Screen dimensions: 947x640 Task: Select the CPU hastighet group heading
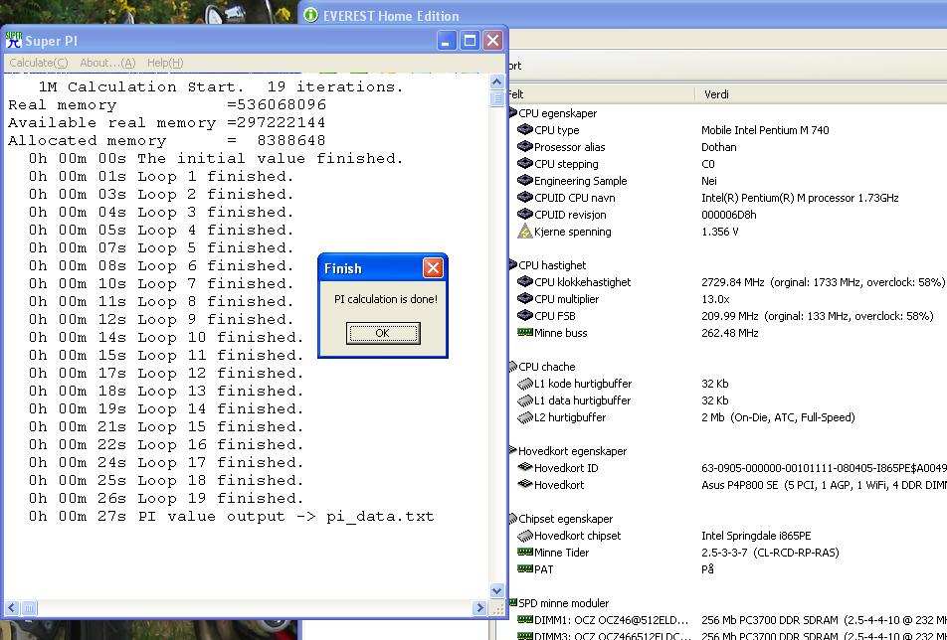[x=552, y=264]
